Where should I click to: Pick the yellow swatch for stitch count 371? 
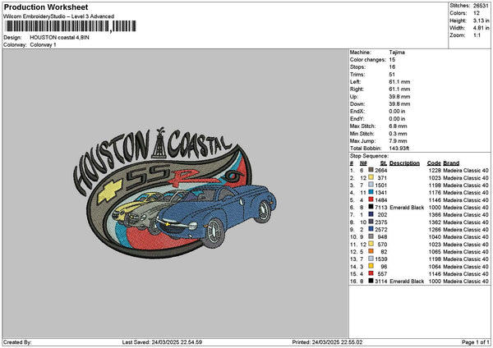(371, 177)
